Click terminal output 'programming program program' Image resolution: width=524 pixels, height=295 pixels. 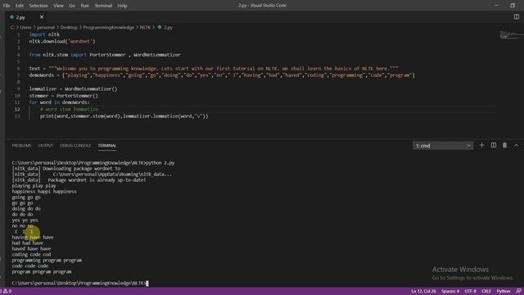[47, 261]
